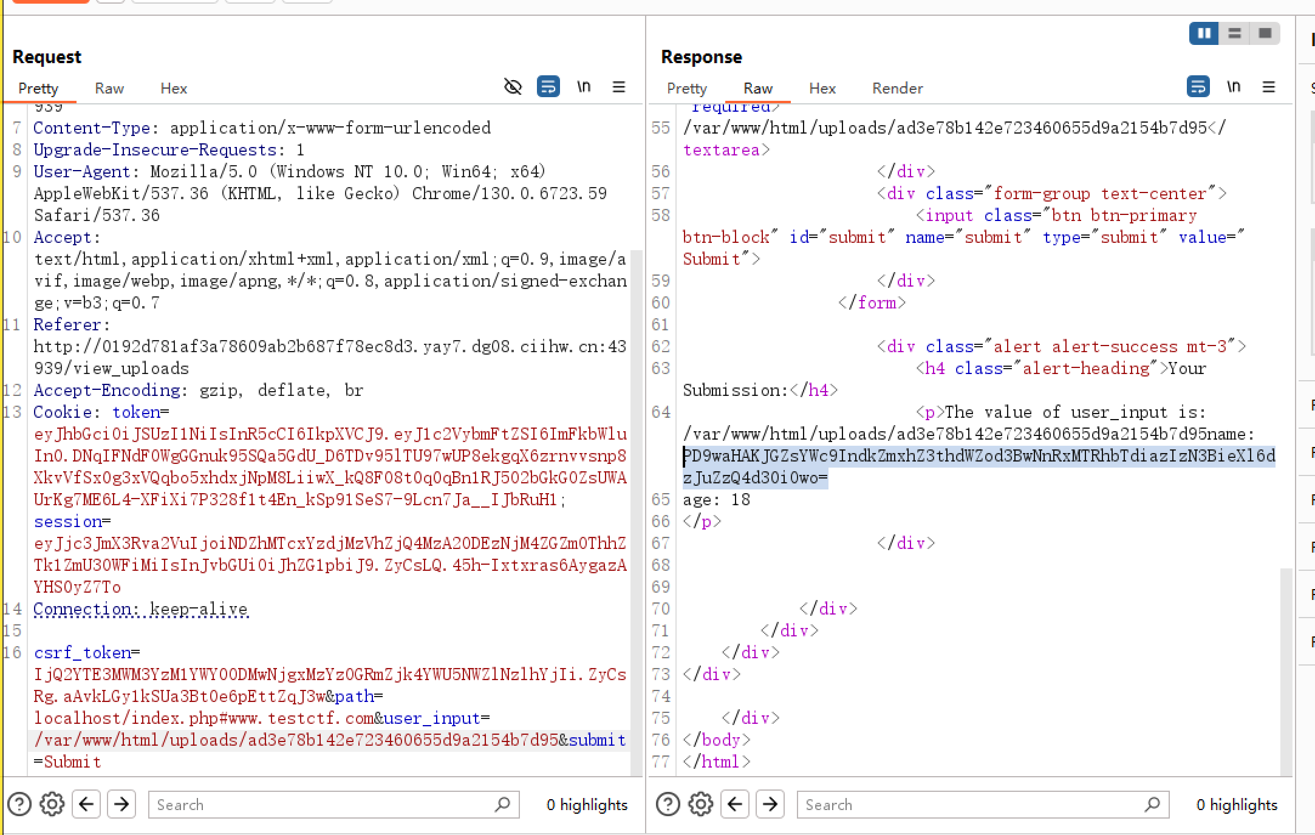Screen dimensions: 1315x835
Task: Open Response search help icon
Action: [668, 804]
